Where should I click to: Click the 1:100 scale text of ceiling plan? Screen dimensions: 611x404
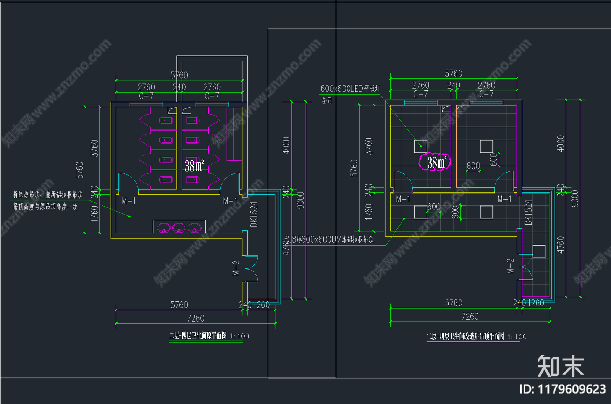coord(517,336)
